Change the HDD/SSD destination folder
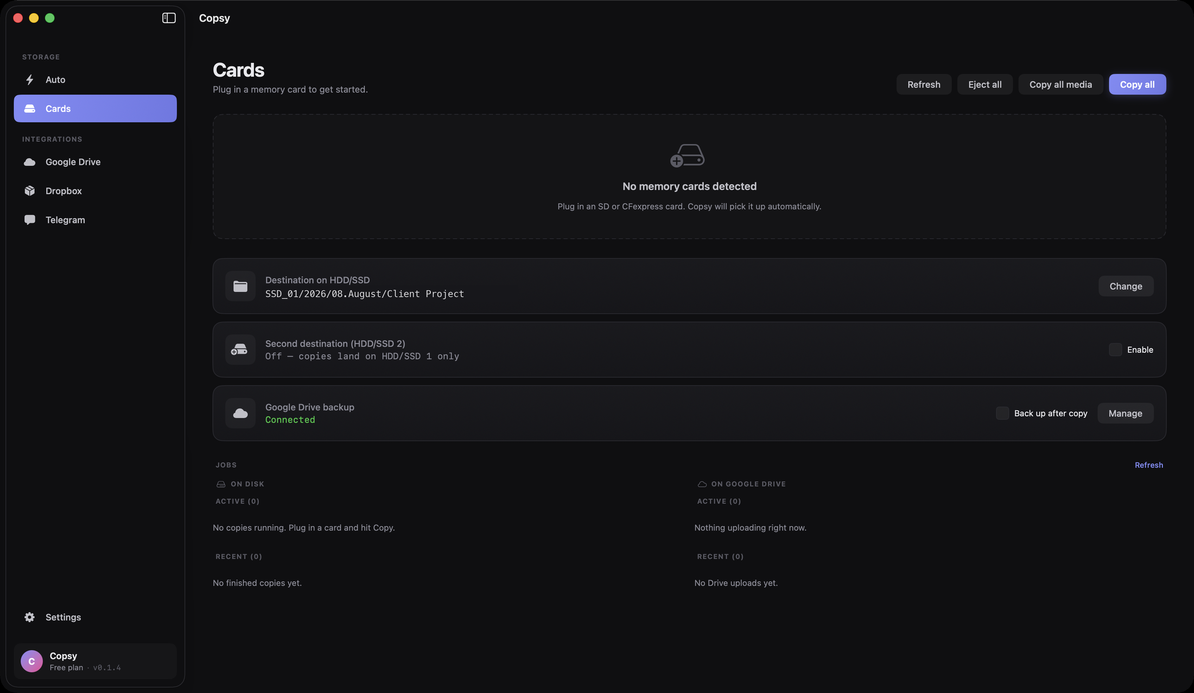The image size is (1194, 693). [1126, 286]
